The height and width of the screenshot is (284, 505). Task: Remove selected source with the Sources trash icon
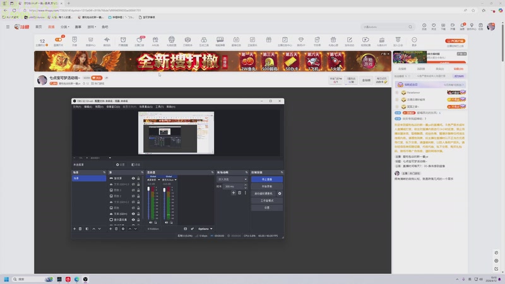pos(116,228)
